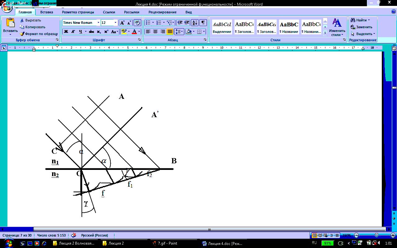
Task: Click the tab selector at ruler's left end
Action: (x=4, y=48)
